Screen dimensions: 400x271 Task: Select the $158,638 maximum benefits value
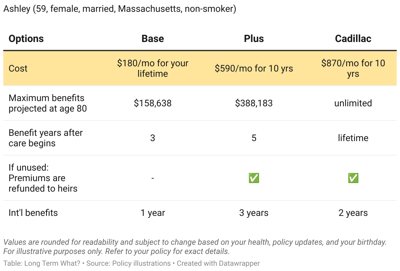pyautogui.click(x=153, y=103)
